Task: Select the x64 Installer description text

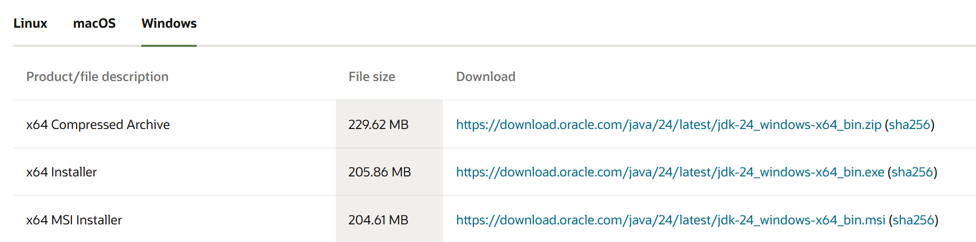Action: point(61,172)
